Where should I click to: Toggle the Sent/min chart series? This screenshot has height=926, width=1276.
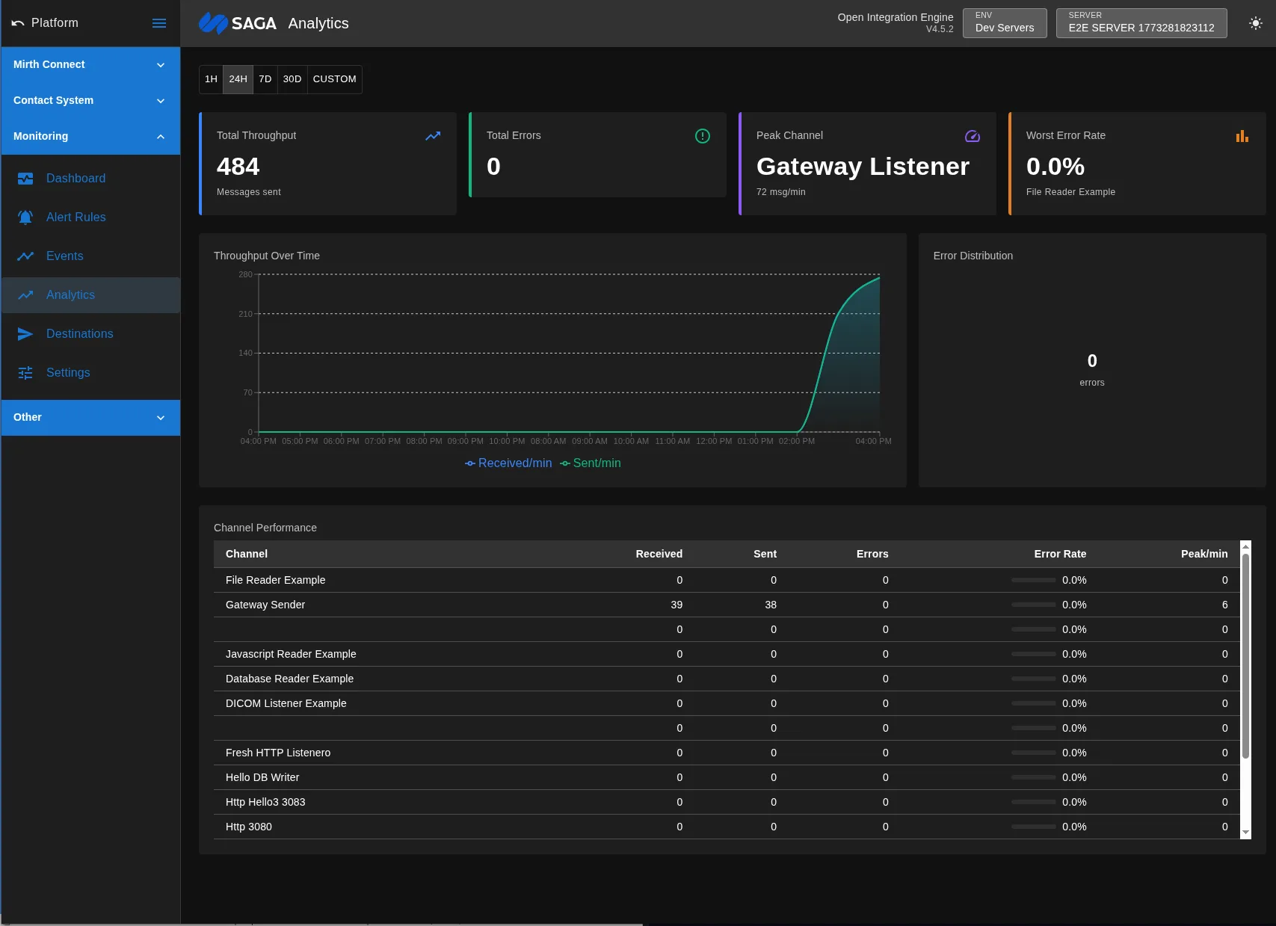(x=590, y=463)
